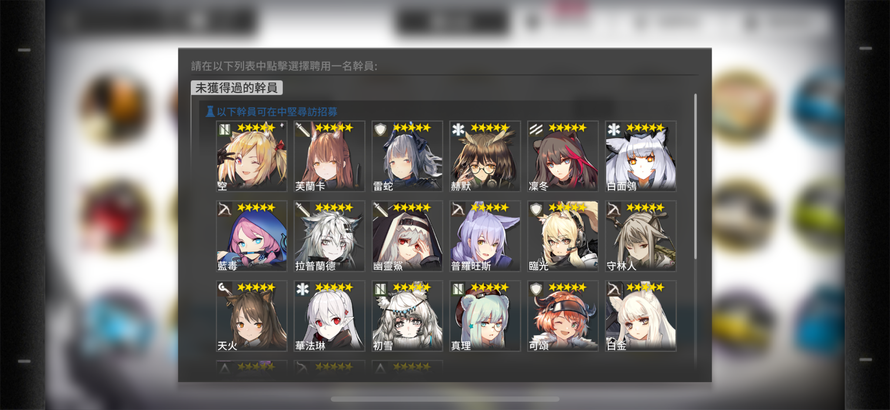
Task: Select operator 幽靈鯊
Action: [x=407, y=236]
